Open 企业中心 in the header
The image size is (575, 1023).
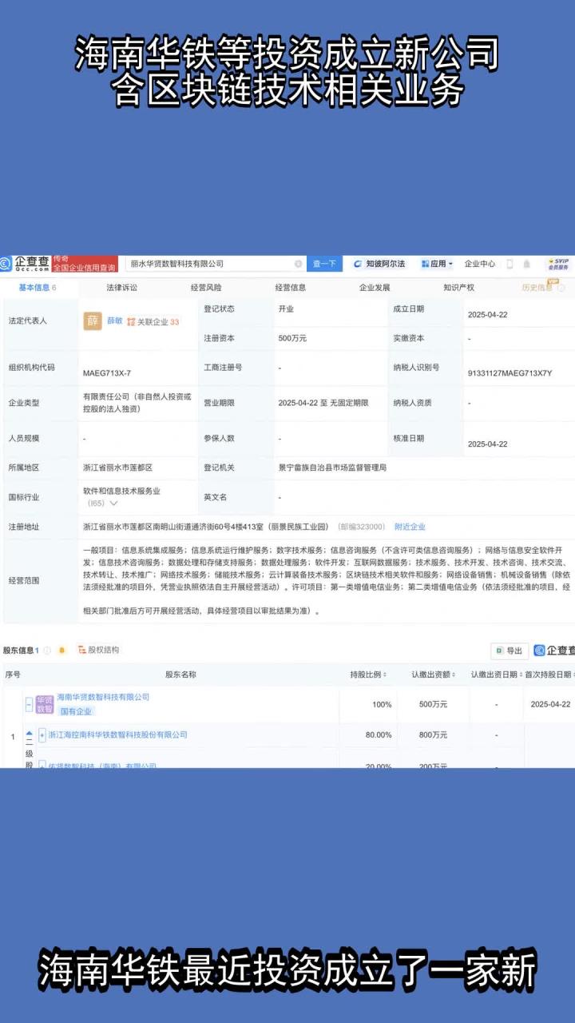pyautogui.click(x=480, y=264)
